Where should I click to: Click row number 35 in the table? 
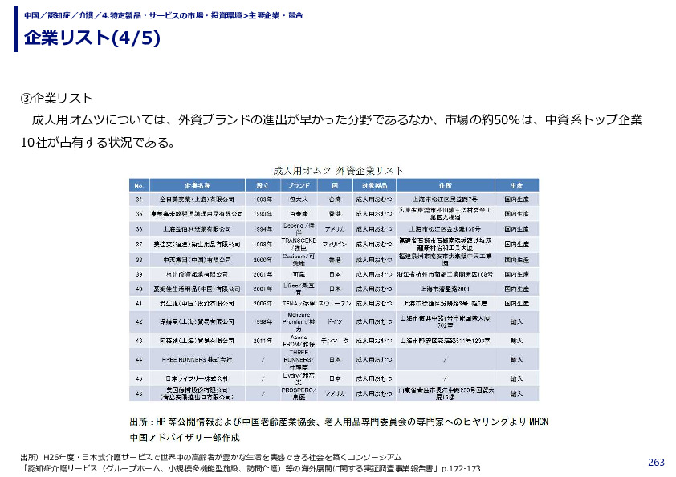pos(139,214)
